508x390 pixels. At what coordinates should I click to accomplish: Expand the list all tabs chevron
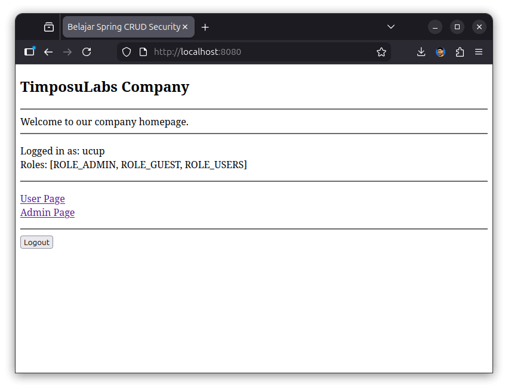click(391, 27)
